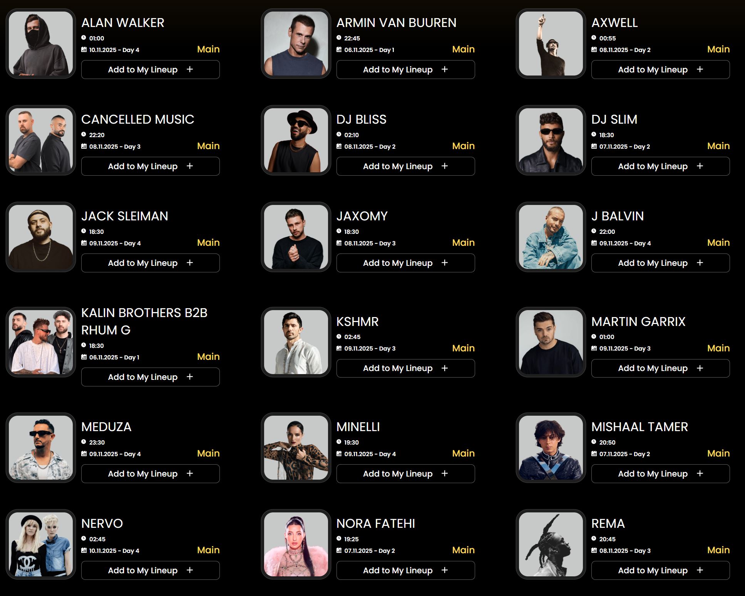Screen dimensions: 745x596
Task: Click the Main stage label on Nervo's card
Action: 208,550
